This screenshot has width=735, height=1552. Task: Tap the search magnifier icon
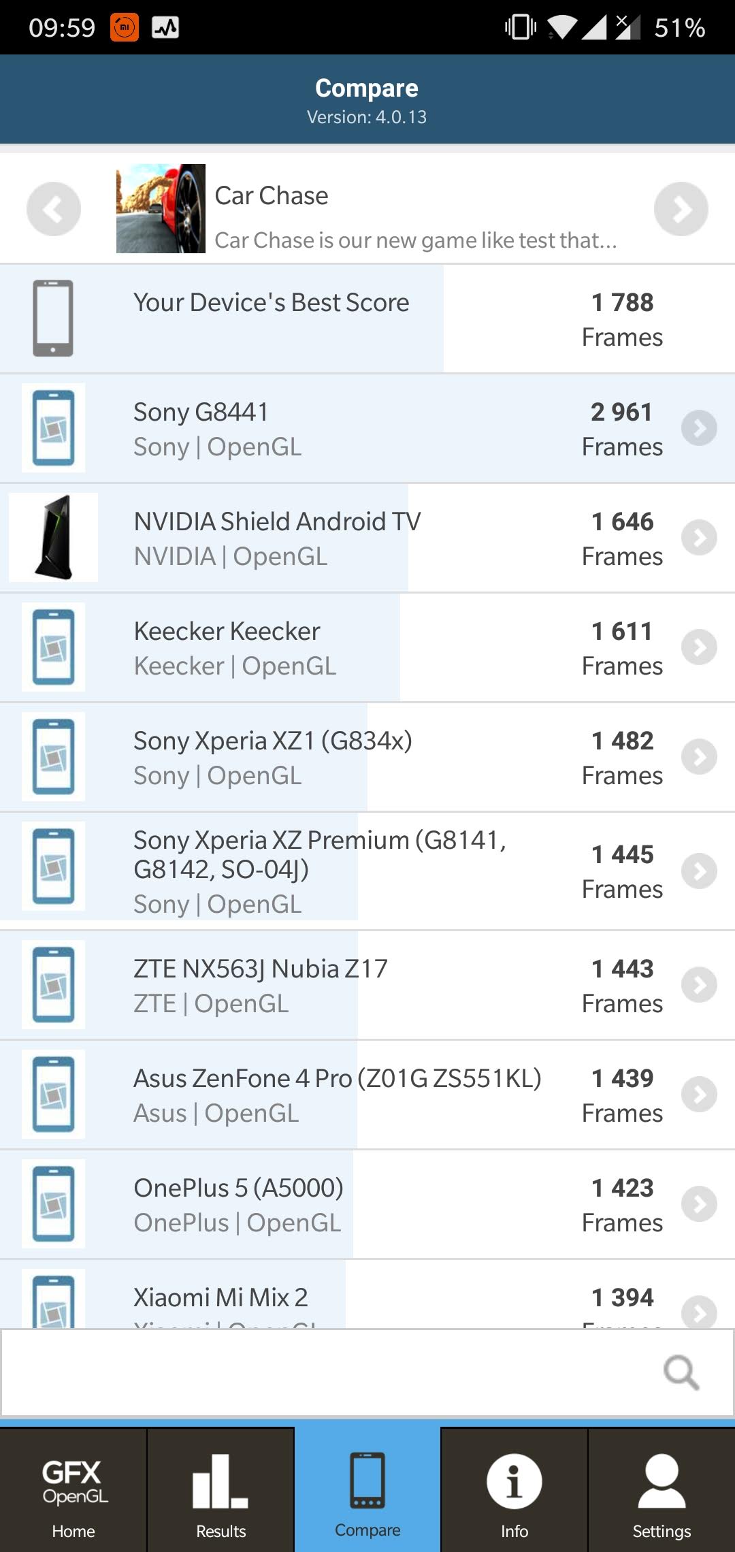click(x=681, y=1372)
